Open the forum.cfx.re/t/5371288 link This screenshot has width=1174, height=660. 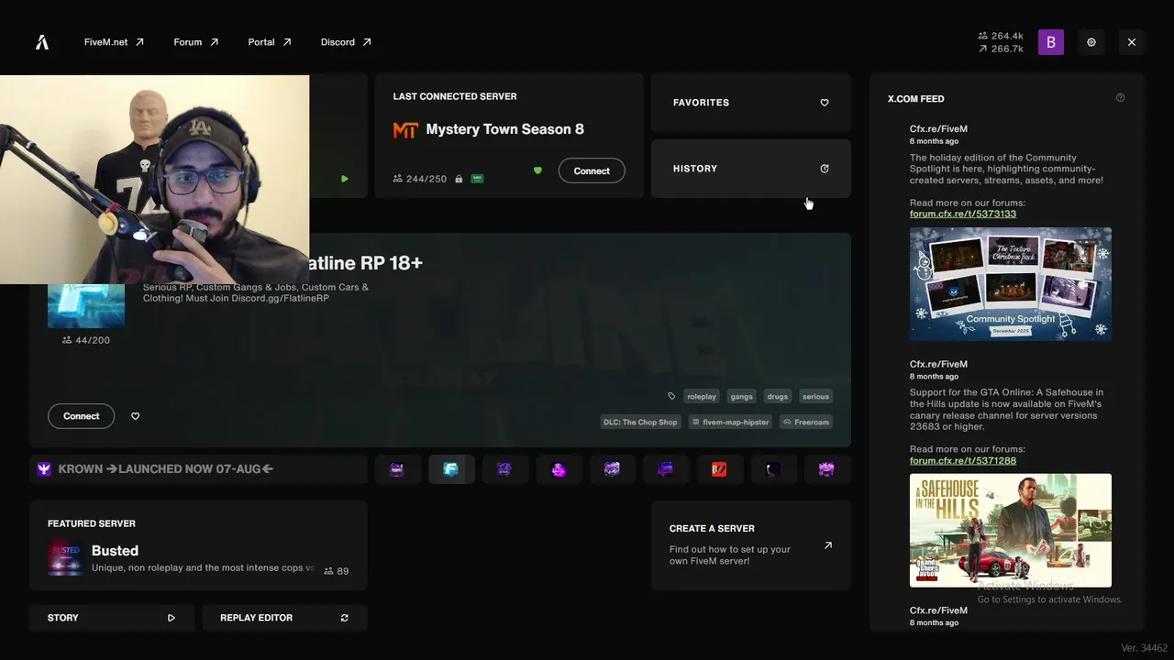coord(963,460)
